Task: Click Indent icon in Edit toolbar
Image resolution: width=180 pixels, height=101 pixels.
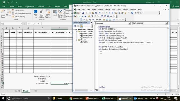Action: point(97,20)
